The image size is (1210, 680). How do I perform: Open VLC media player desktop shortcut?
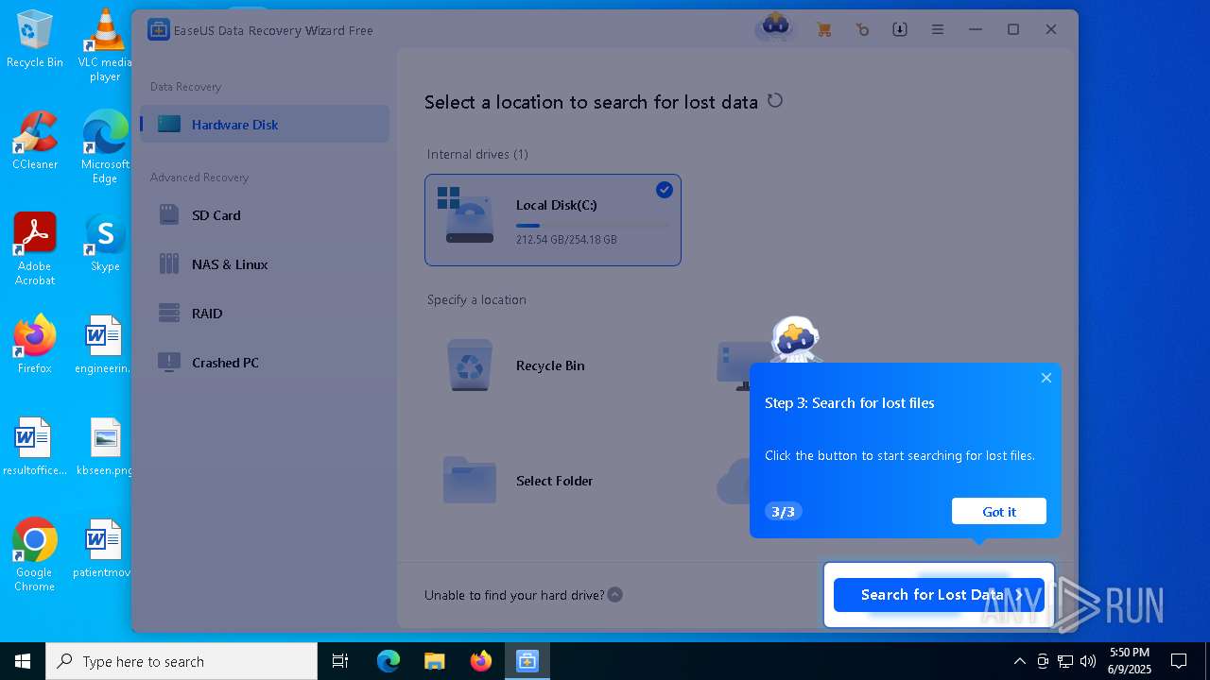105,45
